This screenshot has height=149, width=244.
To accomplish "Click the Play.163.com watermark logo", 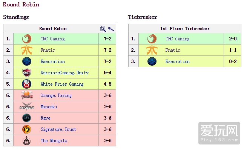I will [219, 133].
